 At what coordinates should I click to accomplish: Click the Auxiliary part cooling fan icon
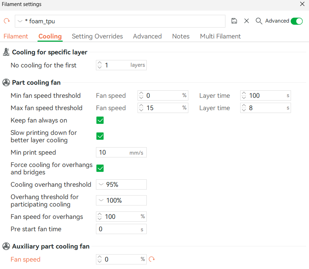point(6,246)
